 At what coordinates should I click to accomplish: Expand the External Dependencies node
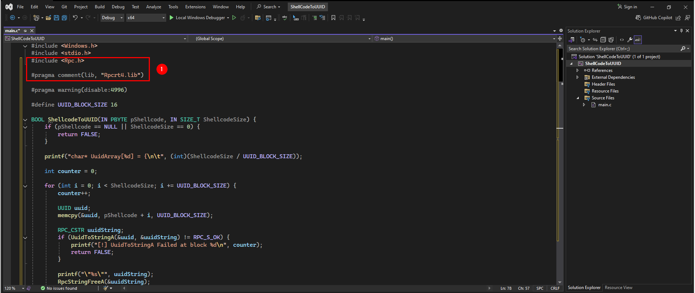[x=577, y=77]
